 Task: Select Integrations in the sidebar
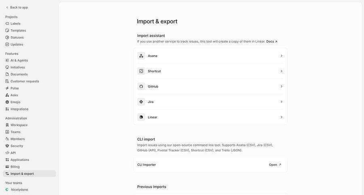[x=29, y=109]
